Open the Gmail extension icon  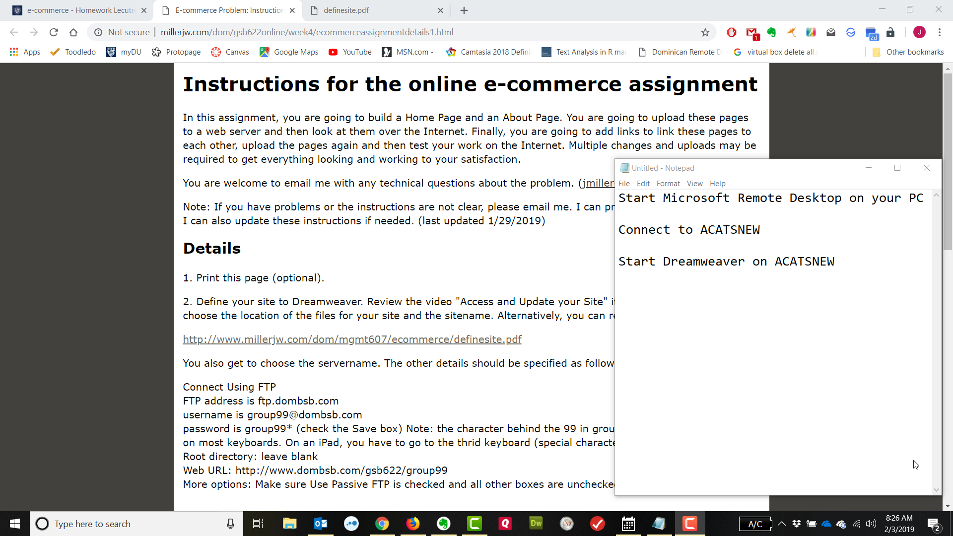coord(752,33)
